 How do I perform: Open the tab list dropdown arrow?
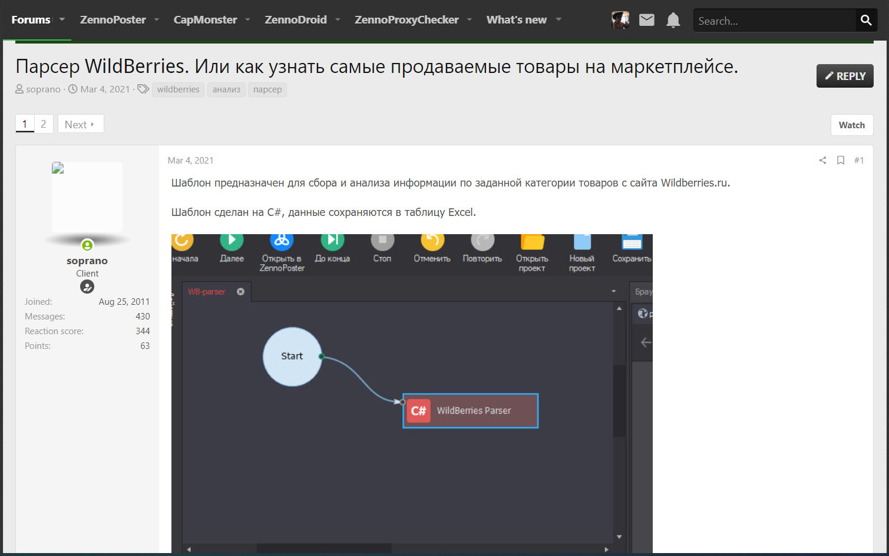click(x=614, y=291)
